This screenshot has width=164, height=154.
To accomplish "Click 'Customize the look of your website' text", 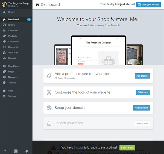I will tap(83, 92).
